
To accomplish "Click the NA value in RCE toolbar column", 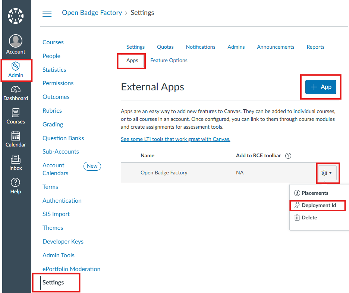I will point(240,173).
